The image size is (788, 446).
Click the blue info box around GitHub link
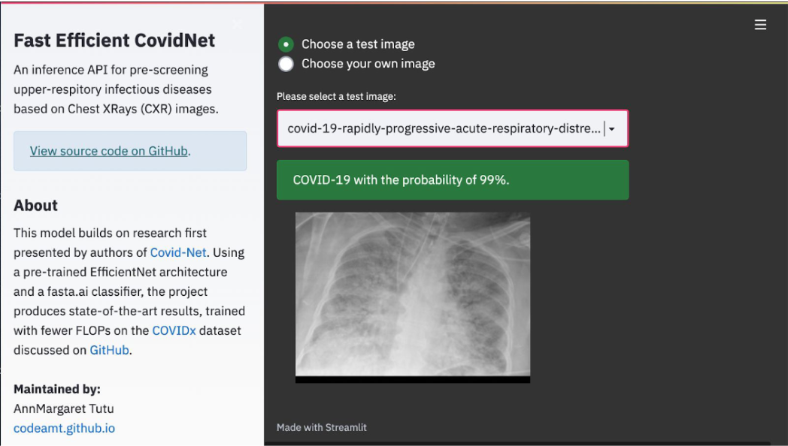click(x=130, y=151)
